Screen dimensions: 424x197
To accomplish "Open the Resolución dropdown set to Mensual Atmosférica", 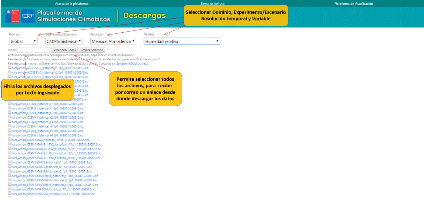I will (x=113, y=41).
